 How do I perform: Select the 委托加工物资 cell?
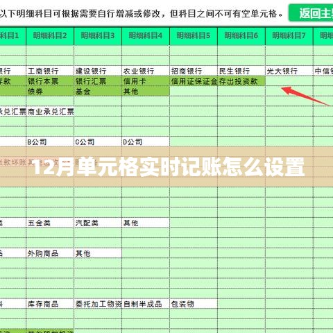[x=98, y=304]
